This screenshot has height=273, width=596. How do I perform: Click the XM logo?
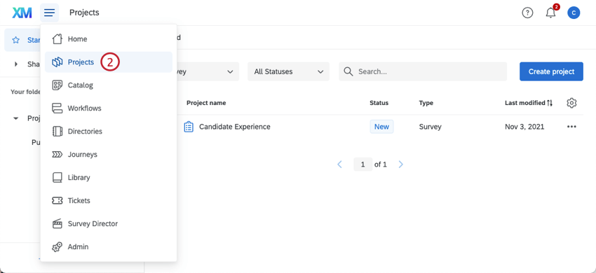tap(22, 13)
